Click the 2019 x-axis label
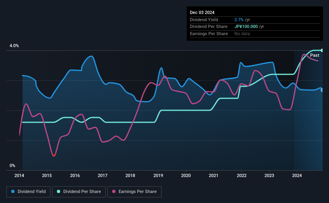 click(158, 175)
